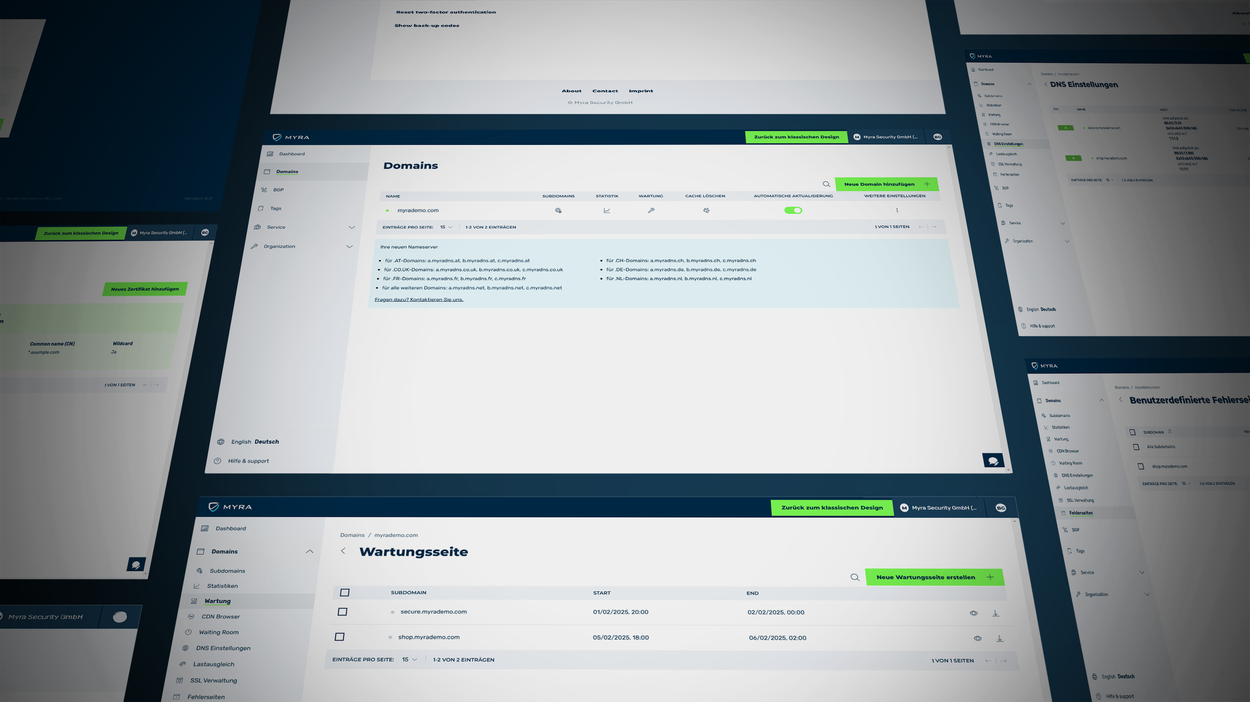Click MYRA logo in Domains window
1250x702 pixels.
tap(291, 137)
